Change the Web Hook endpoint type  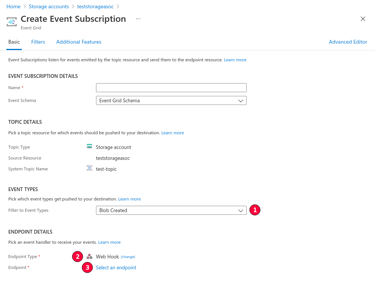pos(128,257)
